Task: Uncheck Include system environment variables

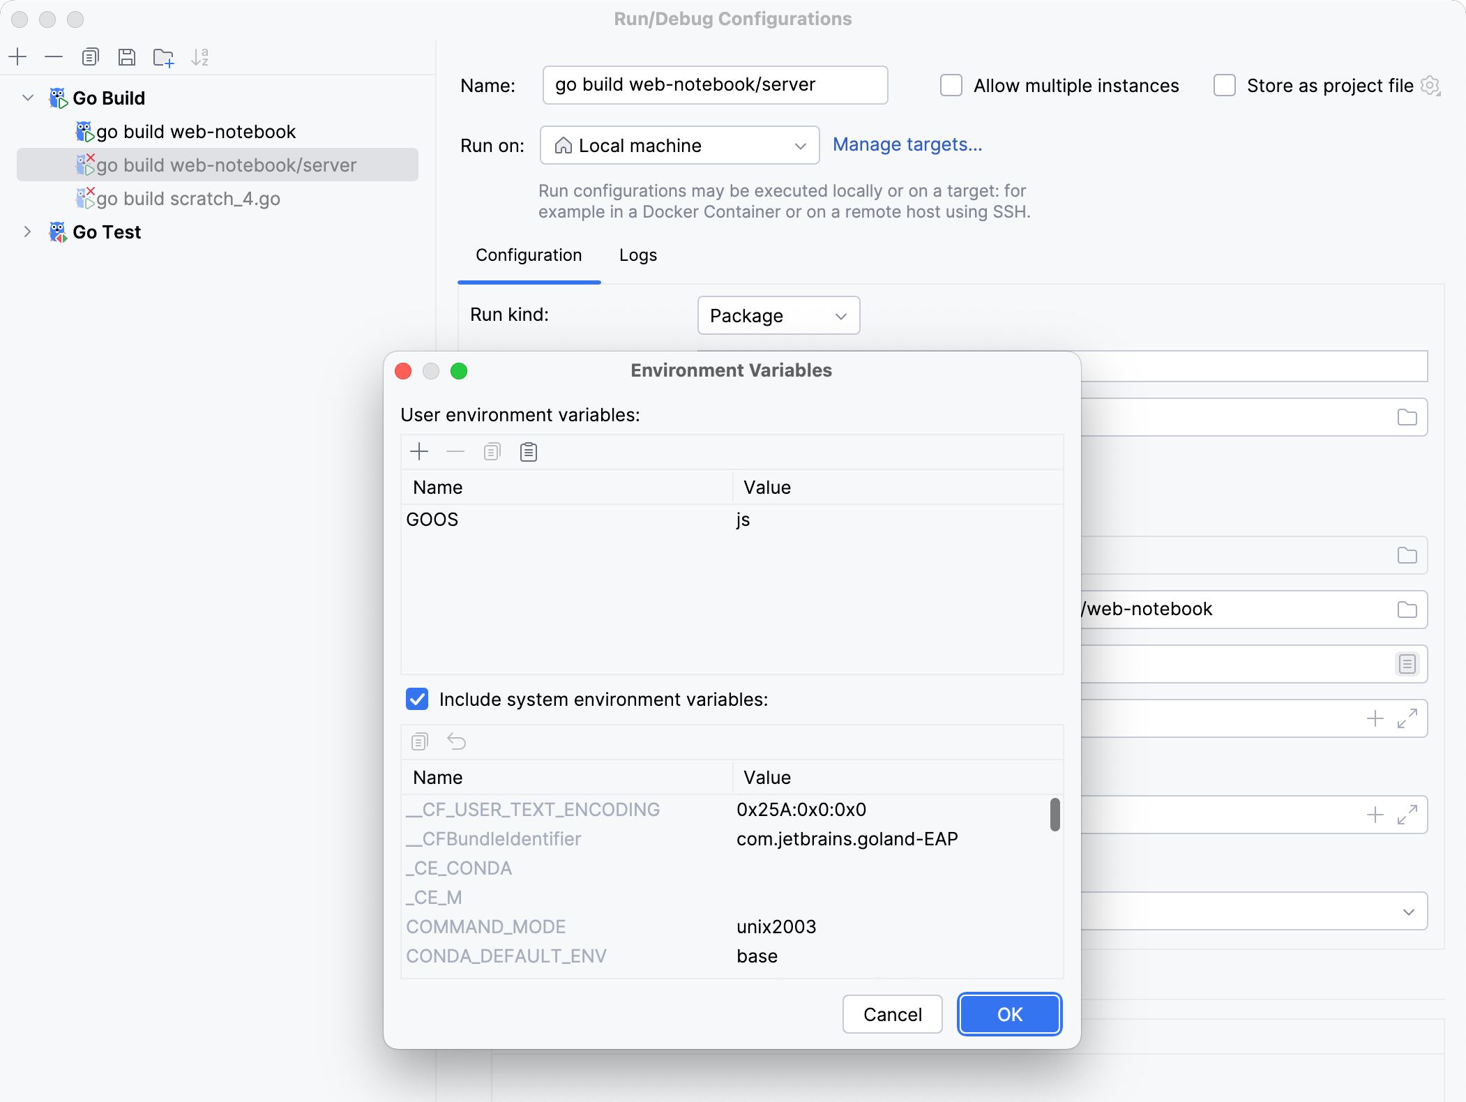Action: click(x=417, y=699)
